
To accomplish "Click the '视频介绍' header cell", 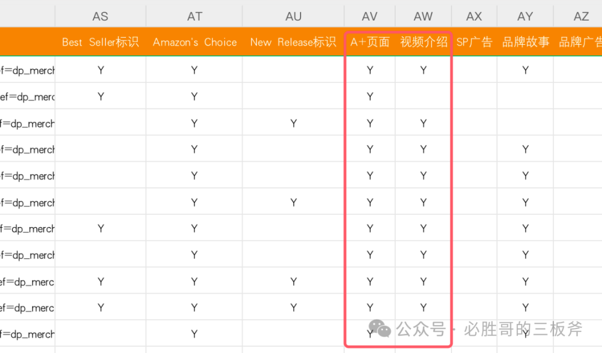I will pos(423,42).
